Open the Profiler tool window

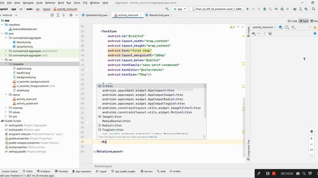pos(175,172)
